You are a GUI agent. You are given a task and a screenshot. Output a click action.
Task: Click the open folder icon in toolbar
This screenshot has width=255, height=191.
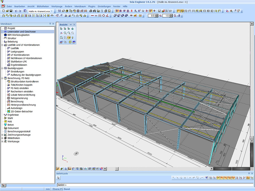7,11
